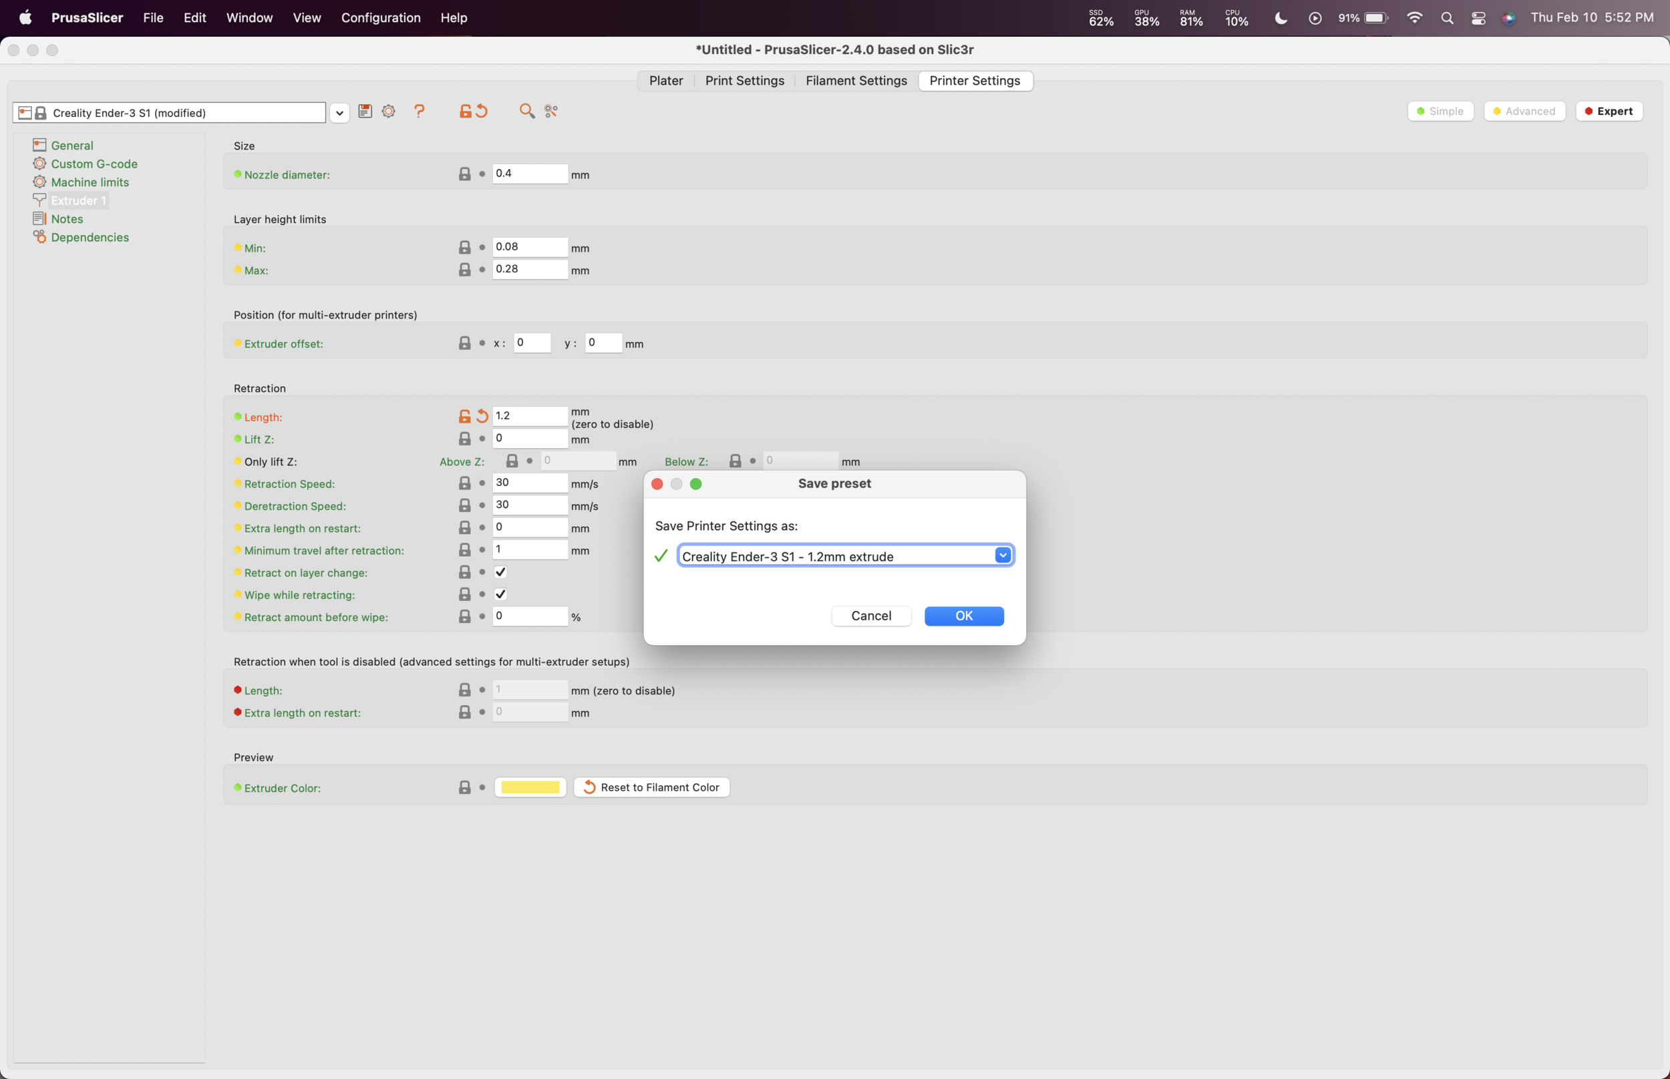The width and height of the screenshot is (1670, 1079).
Task: Click the Siri icon in menu bar
Action: coord(1509,18)
